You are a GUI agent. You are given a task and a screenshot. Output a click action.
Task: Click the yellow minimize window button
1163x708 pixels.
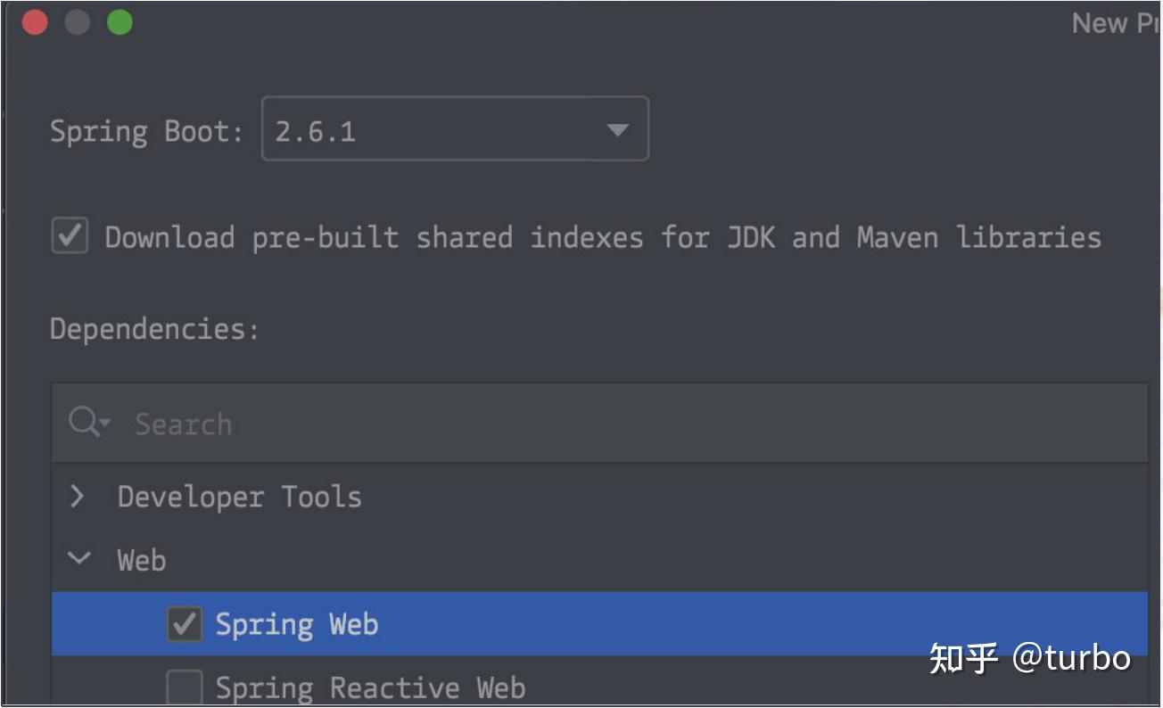point(78,21)
